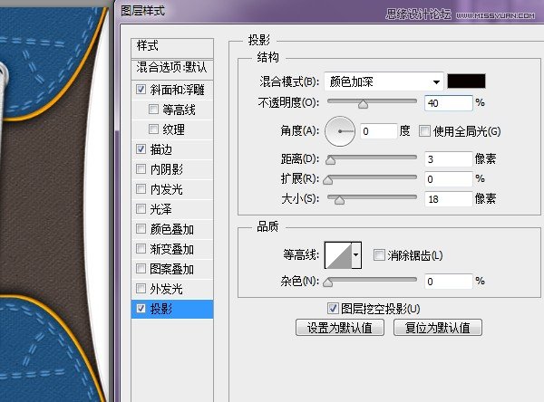This screenshot has width=544, height=402.
Task: Uncheck 图层挖空投影 option
Action: coord(333,309)
